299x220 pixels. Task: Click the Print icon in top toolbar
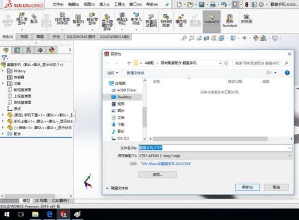(212, 4)
